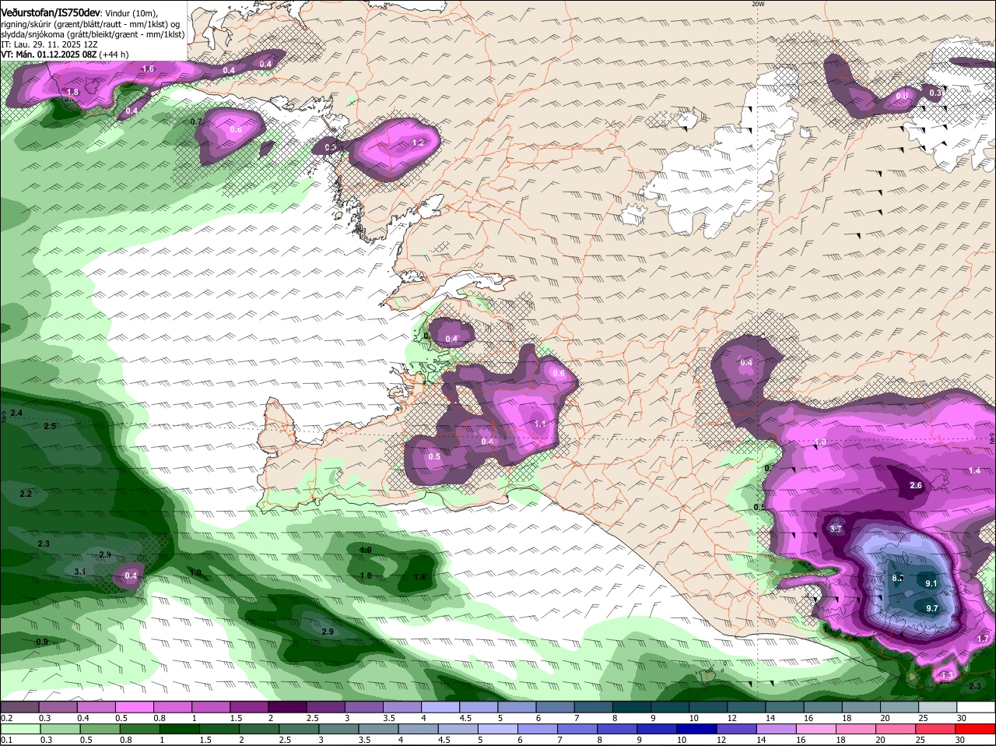Click the '0.2' label in the upper legend row
Viewport: 996px width, 746px height.
pyautogui.click(x=7, y=718)
